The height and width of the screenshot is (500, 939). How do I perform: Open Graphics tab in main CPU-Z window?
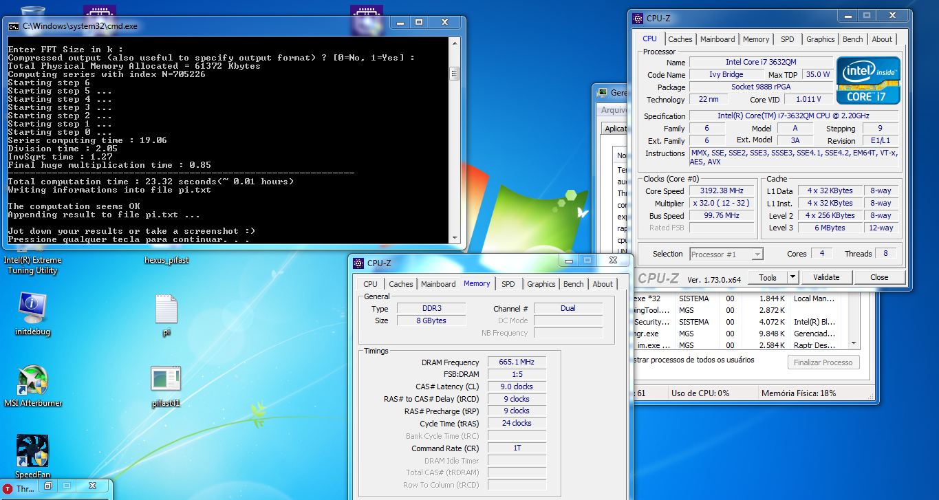pos(820,39)
